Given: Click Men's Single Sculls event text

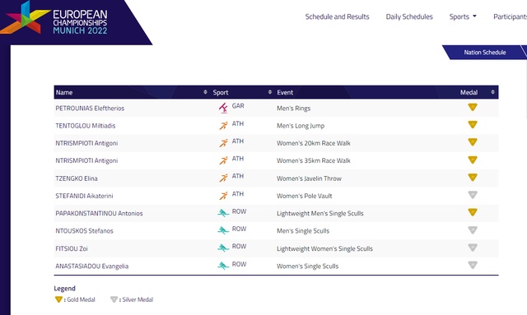Looking at the screenshot, I should click(303, 231).
